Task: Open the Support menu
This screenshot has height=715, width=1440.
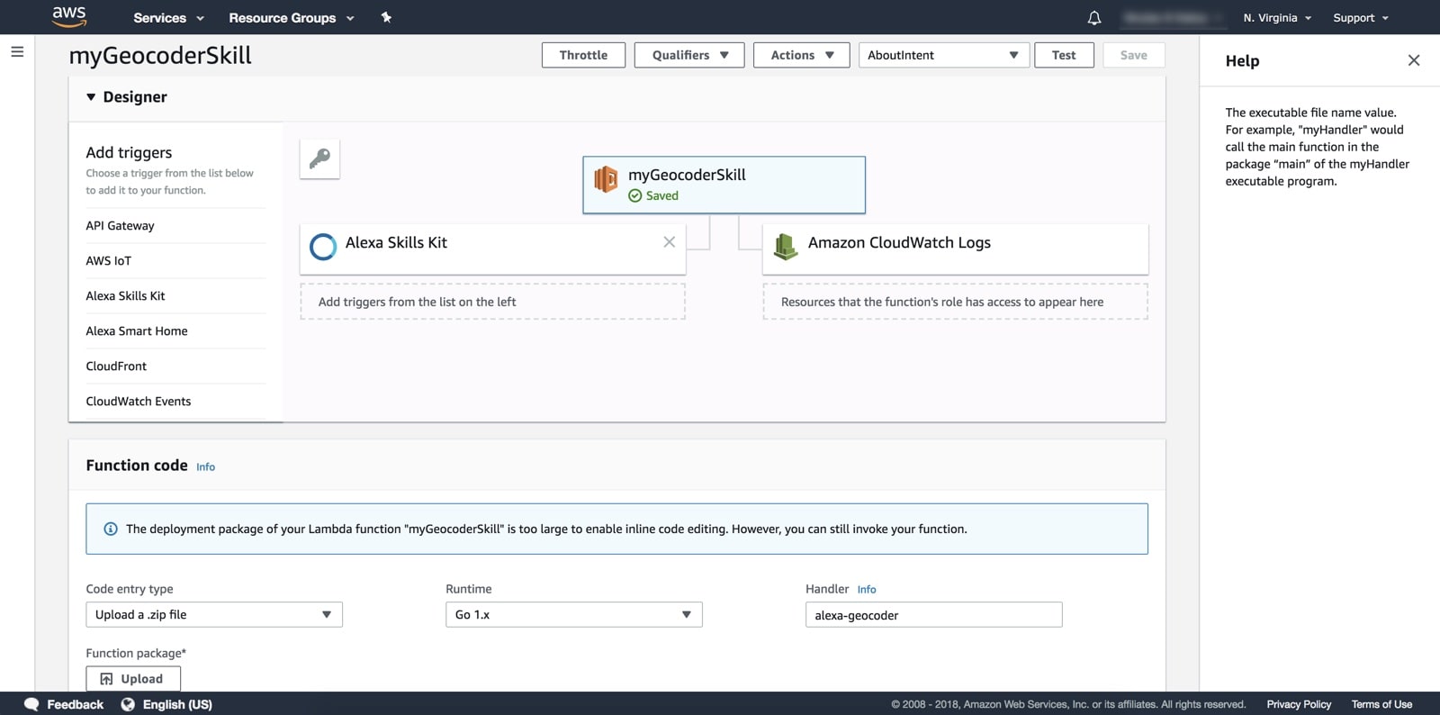Action: [x=1361, y=18]
